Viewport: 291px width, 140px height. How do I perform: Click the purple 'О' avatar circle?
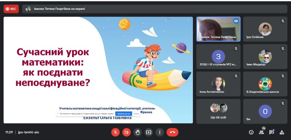[265, 111]
